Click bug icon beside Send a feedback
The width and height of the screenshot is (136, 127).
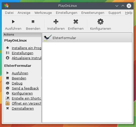[8, 88]
